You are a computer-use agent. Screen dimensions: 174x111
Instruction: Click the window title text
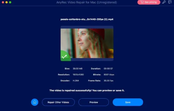coord(86,2)
